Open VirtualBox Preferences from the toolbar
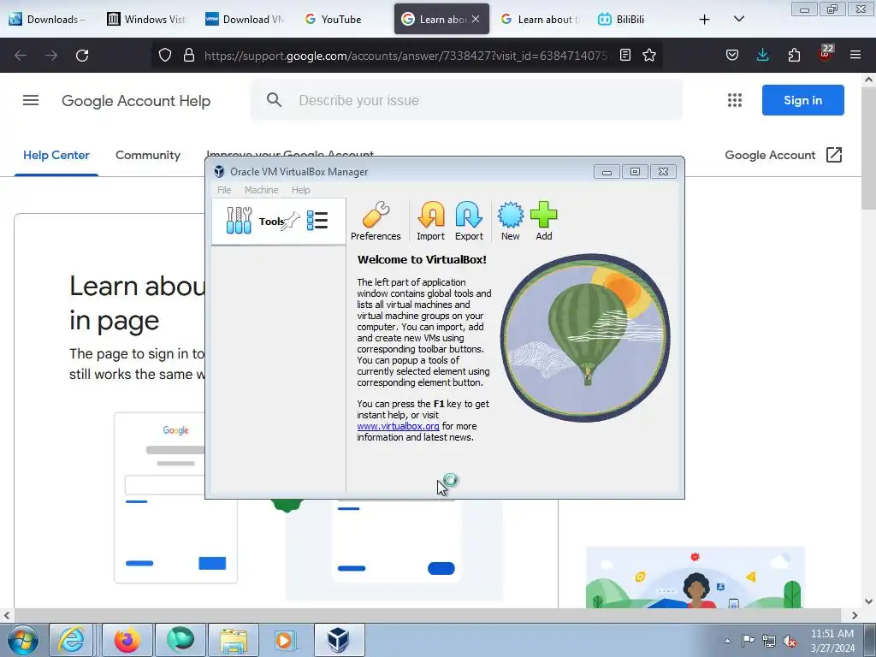This screenshot has height=657, width=876. pos(376,222)
